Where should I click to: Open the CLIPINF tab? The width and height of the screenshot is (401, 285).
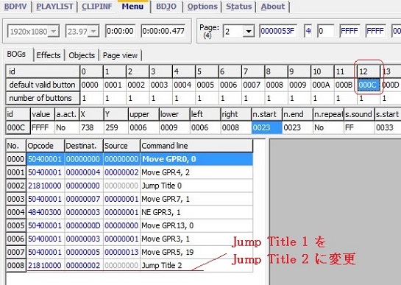pos(97,6)
